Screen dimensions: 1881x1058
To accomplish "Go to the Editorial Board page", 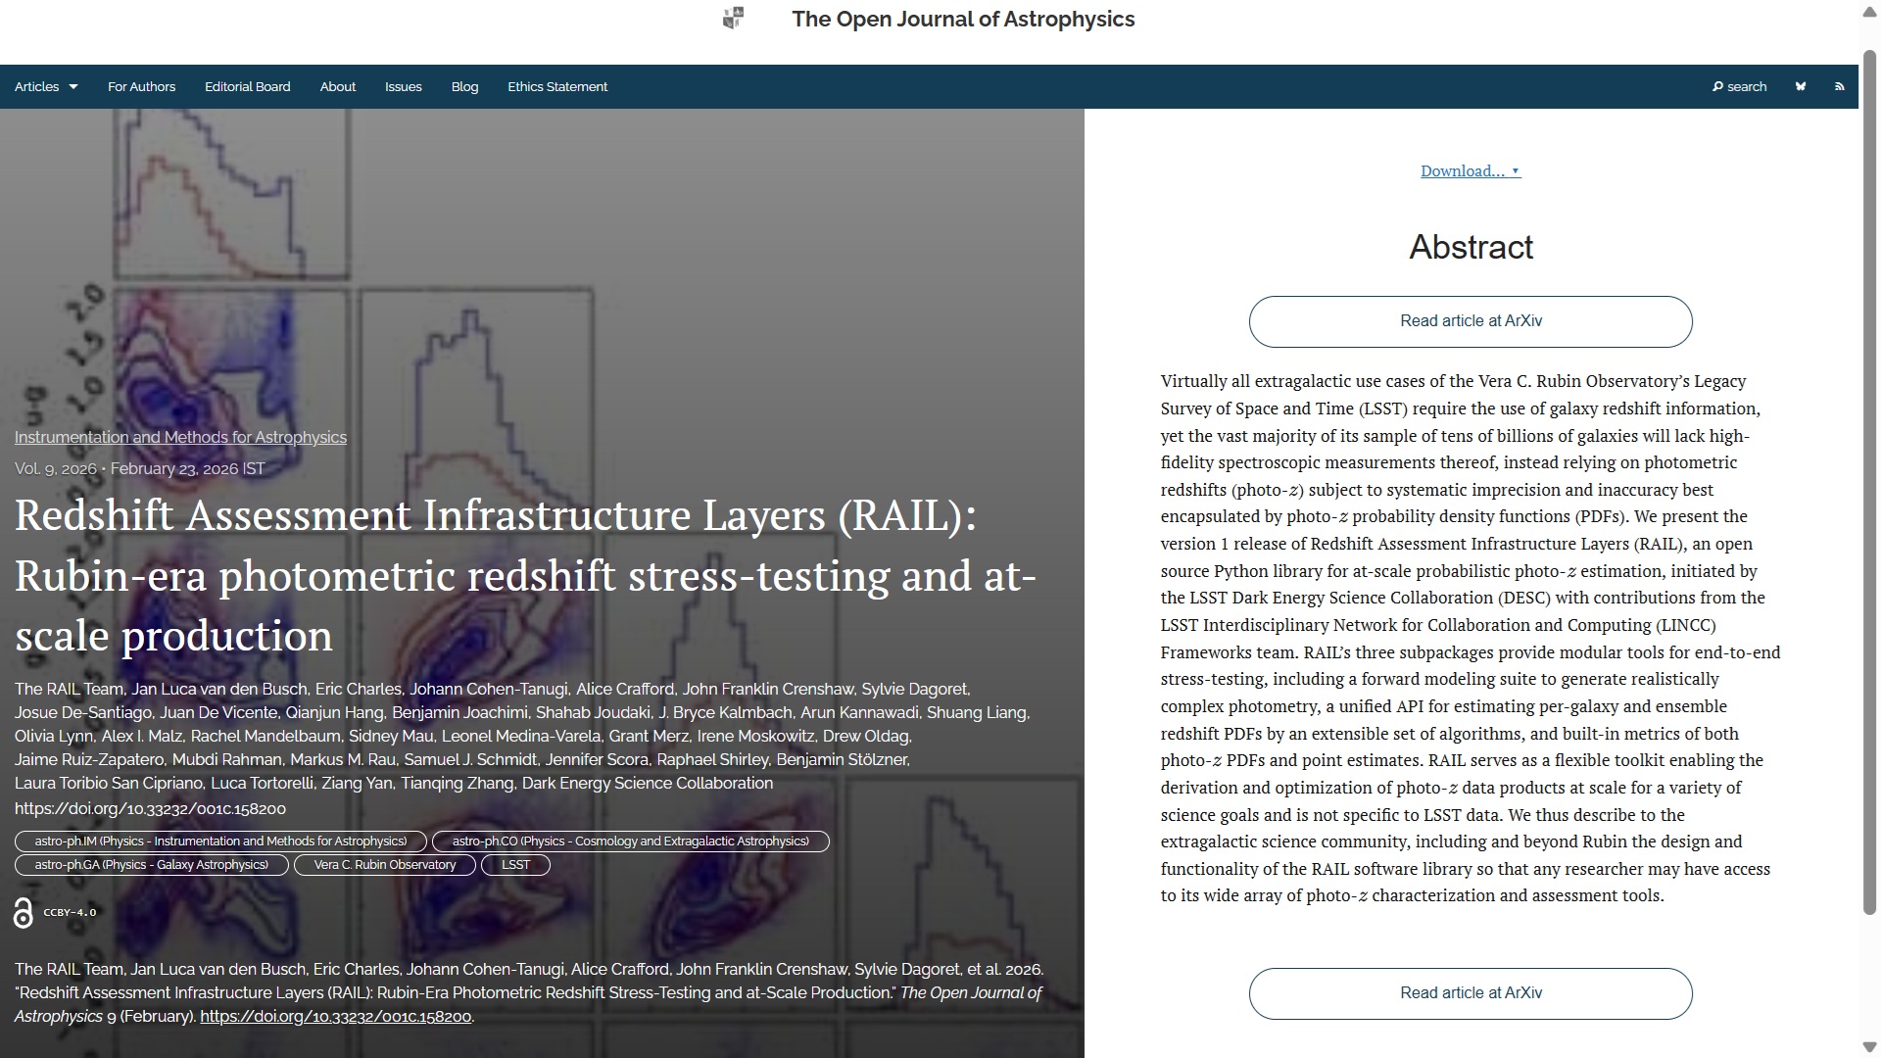I will pos(247,86).
